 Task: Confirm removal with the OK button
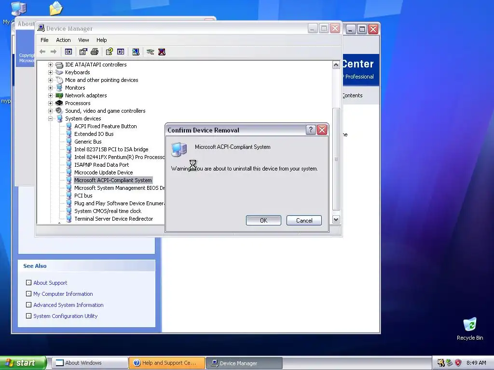[x=263, y=221]
